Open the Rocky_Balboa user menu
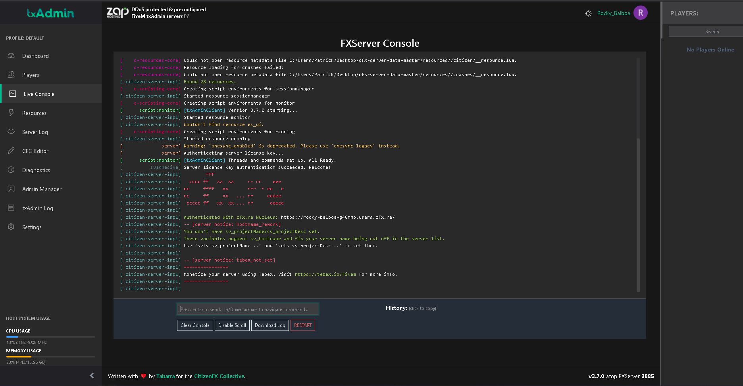 click(x=613, y=13)
